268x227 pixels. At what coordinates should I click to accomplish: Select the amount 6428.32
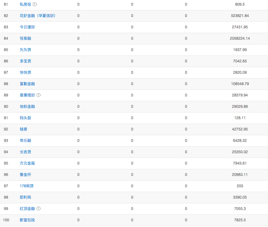pyautogui.click(x=240, y=141)
